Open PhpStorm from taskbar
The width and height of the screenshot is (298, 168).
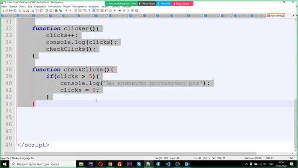coord(91,164)
